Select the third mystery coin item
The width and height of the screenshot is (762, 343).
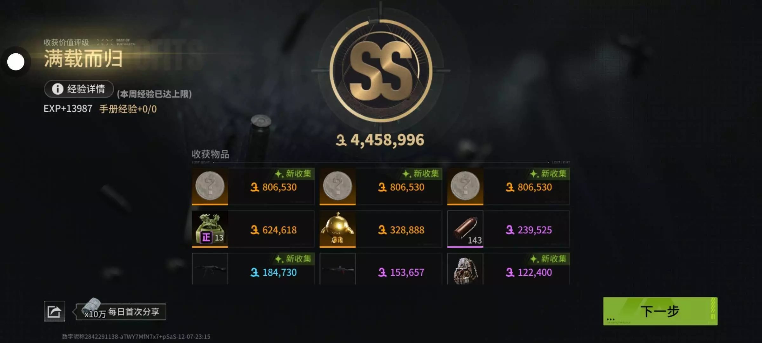click(x=465, y=186)
